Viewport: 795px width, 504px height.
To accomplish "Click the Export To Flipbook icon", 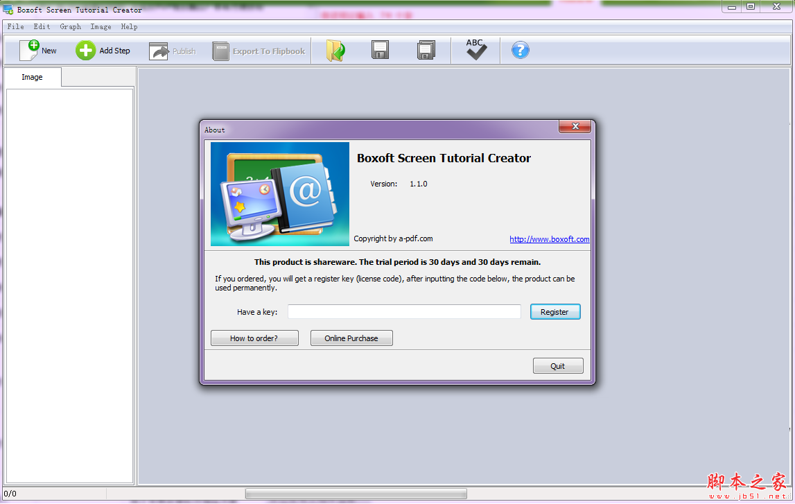I will click(x=220, y=51).
